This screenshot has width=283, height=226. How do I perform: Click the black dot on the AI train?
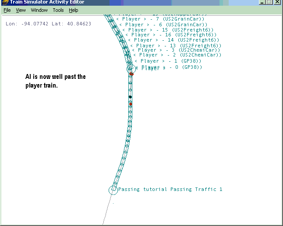tap(130, 97)
